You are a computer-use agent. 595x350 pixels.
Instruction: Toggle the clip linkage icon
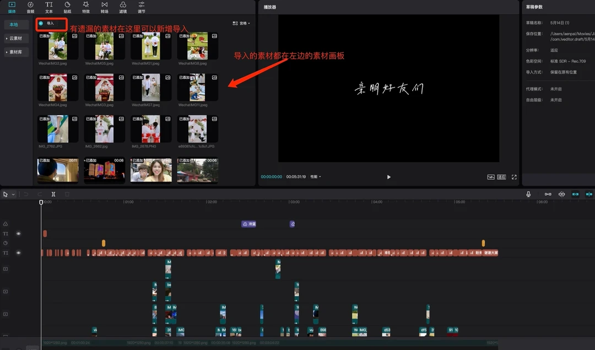pyautogui.click(x=575, y=194)
